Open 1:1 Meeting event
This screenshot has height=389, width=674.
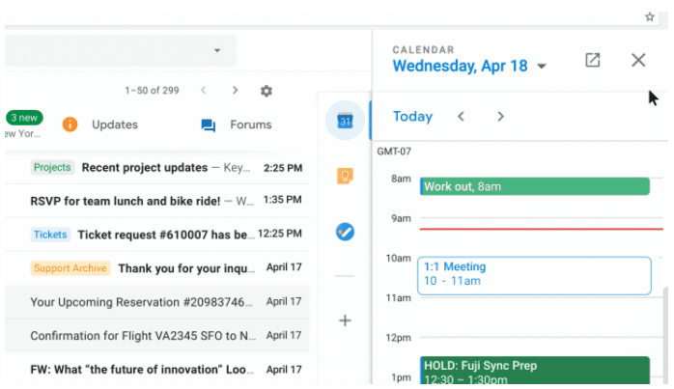click(x=534, y=275)
